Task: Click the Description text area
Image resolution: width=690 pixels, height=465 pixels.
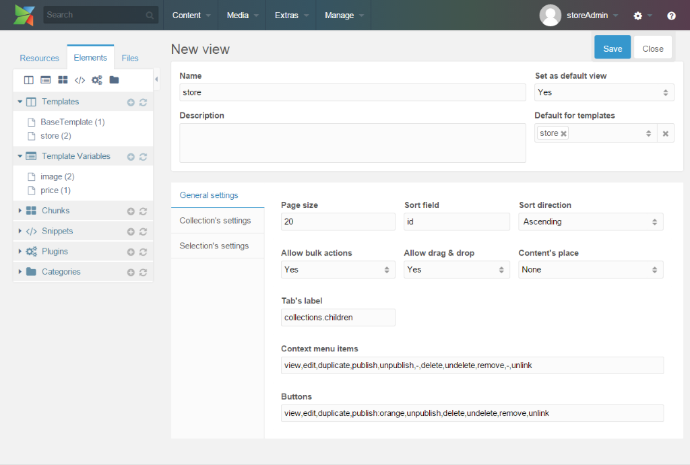Action: [352, 143]
